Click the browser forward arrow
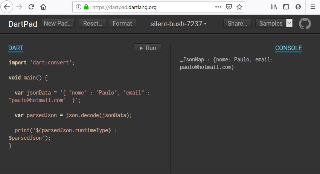The image size is (320, 174). click(19, 7)
